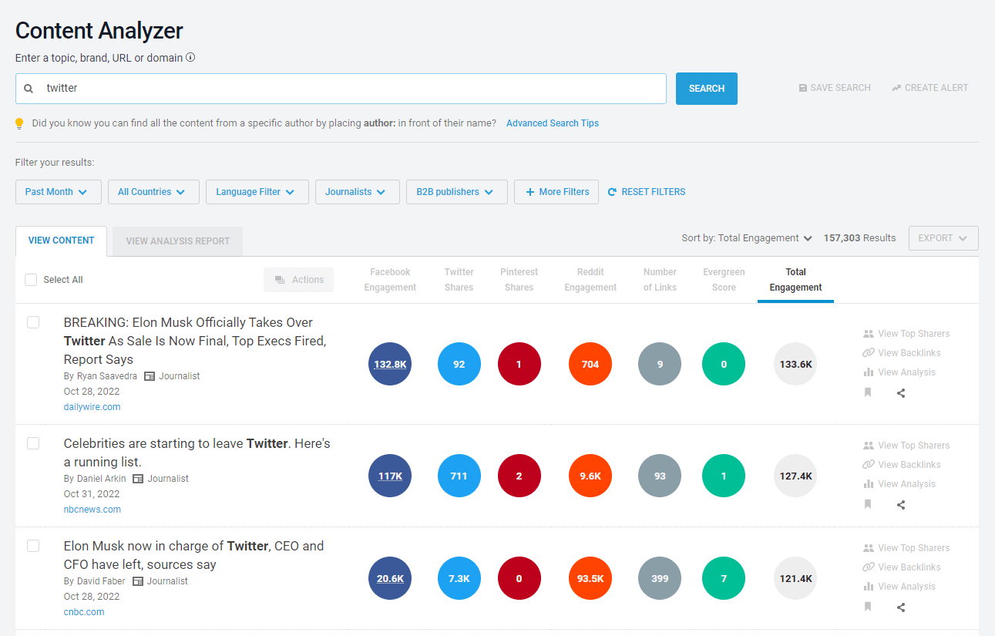
Task: Sort by Number of Links column
Action: [660, 280]
